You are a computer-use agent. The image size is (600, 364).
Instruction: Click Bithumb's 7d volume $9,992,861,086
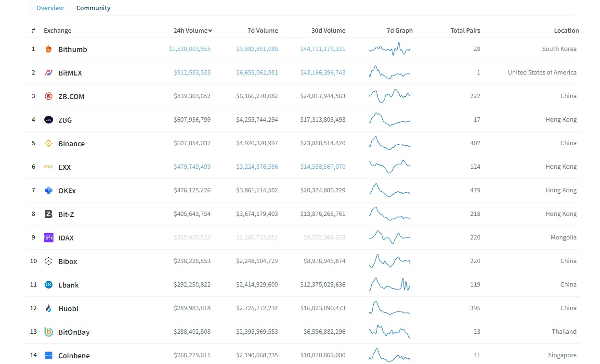[257, 49]
